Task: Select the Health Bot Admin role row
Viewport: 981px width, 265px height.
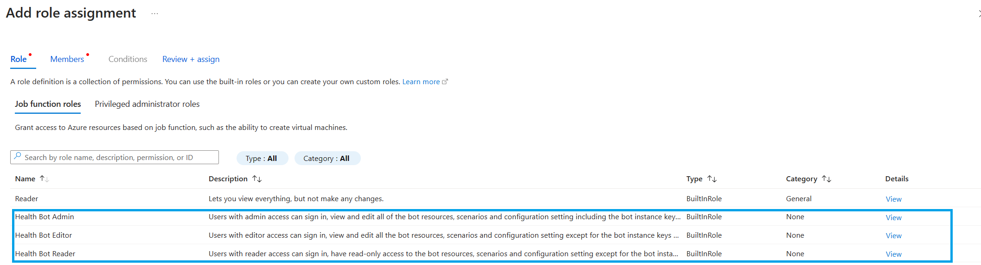Action: [45, 217]
